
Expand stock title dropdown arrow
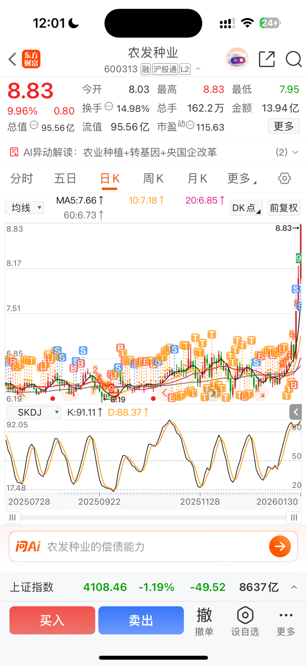tap(198, 70)
